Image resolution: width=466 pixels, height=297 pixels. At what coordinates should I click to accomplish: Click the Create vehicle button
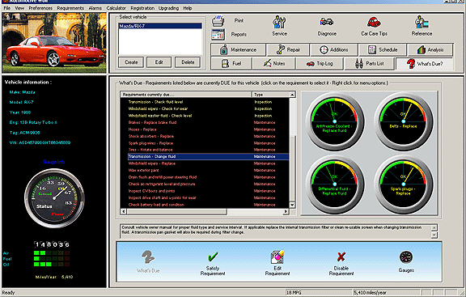coord(131,62)
